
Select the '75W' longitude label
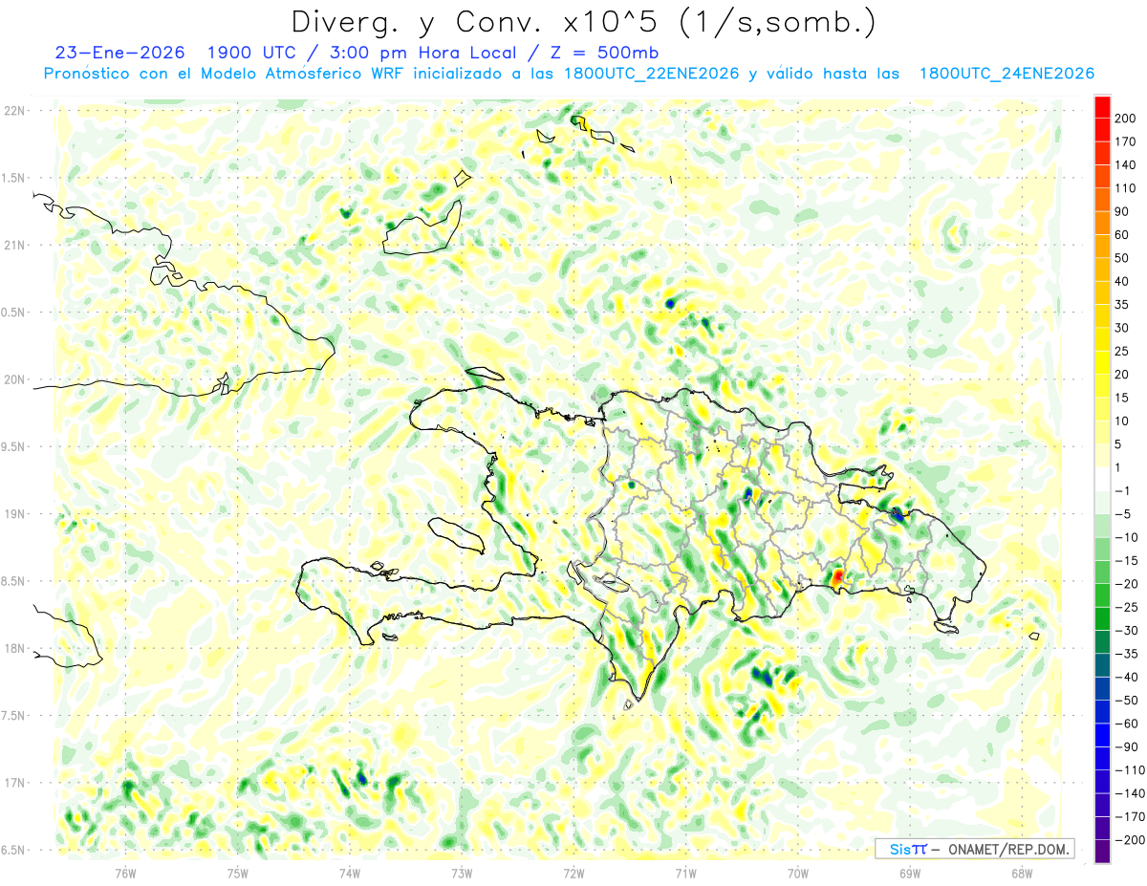click(x=237, y=874)
